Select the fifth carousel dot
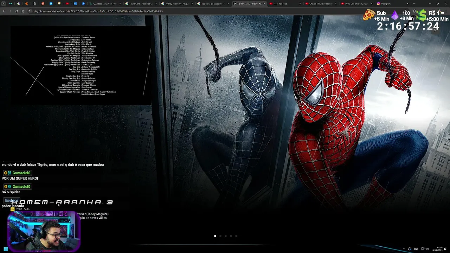Screen dimensions: 450x253 [x=236, y=236]
